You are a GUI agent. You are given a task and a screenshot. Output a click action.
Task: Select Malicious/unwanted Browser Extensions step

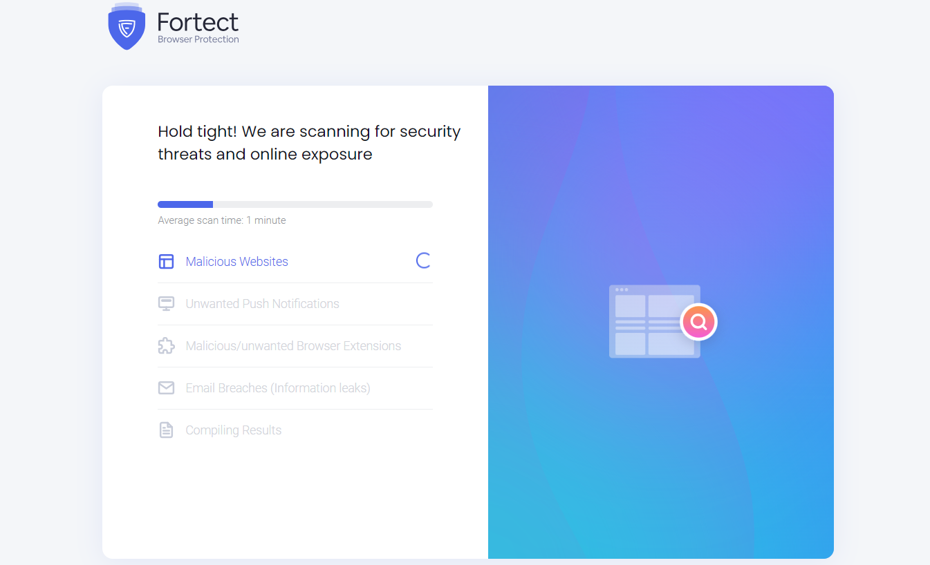pyautogui.click(x=293, y=346)
